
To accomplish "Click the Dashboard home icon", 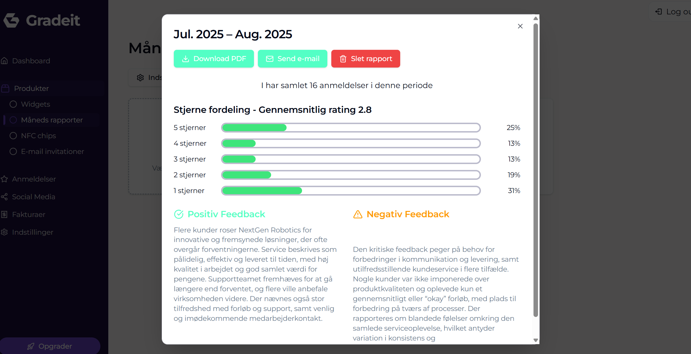I will (x=4, y=61).
